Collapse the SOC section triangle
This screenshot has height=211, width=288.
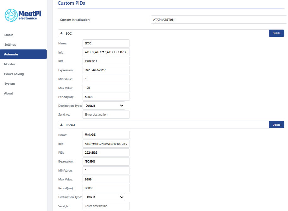[x=61, y=33]
